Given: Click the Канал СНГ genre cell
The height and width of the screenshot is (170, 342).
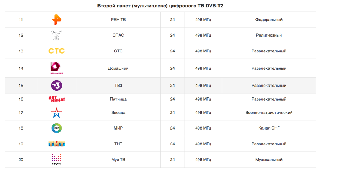Looking at the screenshot, I should pyautogui.click(x=269, y=128).
